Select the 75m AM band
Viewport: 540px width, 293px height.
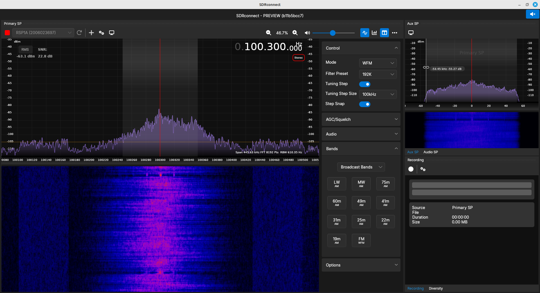pos(386,184)
